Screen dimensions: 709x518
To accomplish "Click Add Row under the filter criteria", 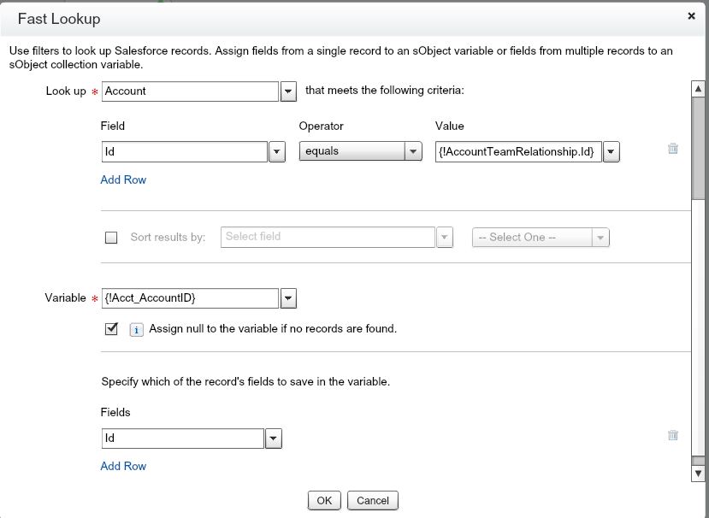I will coord(123,180).
